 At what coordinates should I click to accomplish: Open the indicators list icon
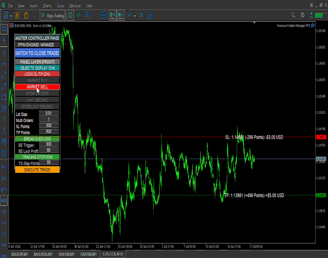pos(130,15)
